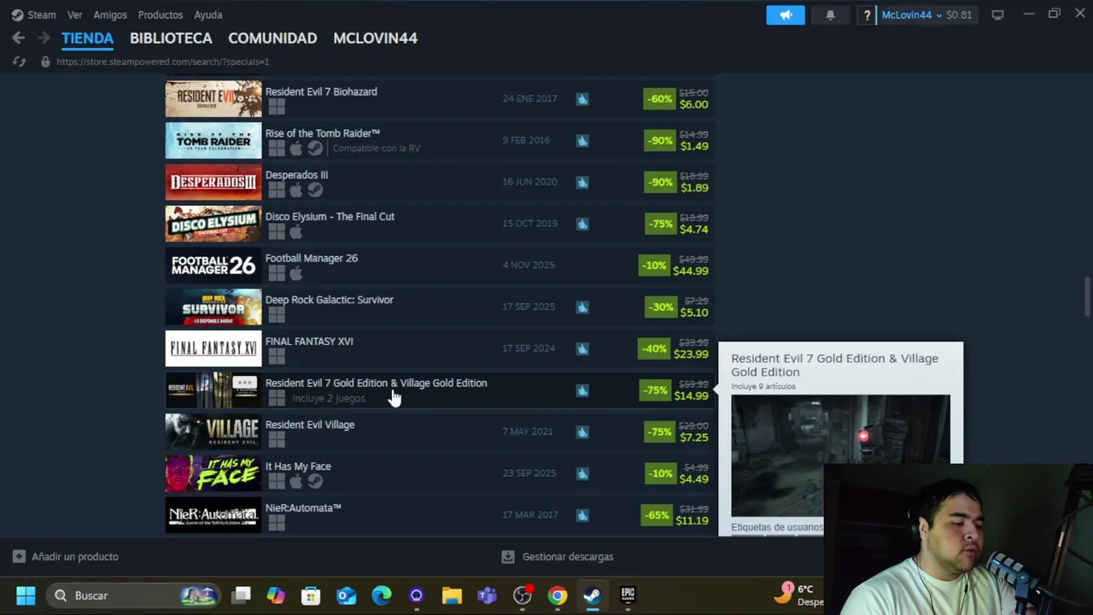Switch to the TIENDA tab

[x=87, y=38]
